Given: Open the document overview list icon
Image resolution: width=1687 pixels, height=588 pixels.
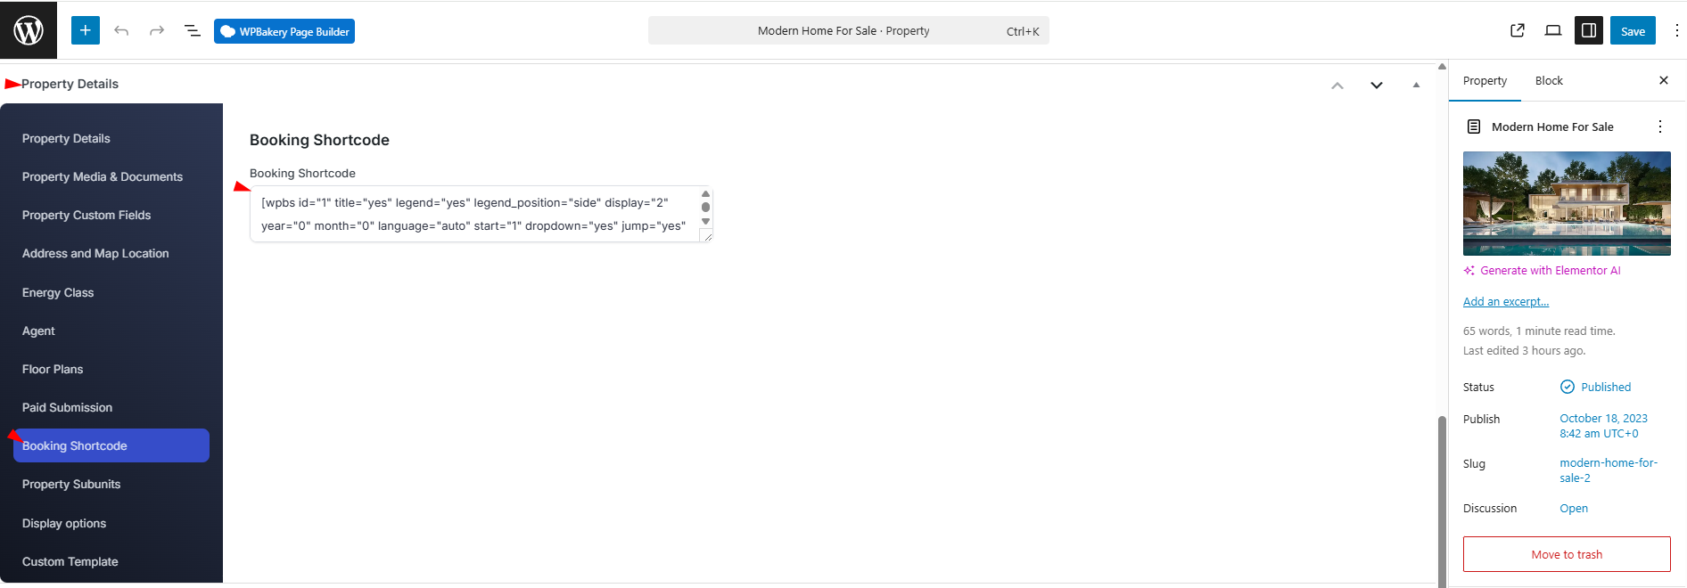Looking at the screenshot, I should pos(192,31).
